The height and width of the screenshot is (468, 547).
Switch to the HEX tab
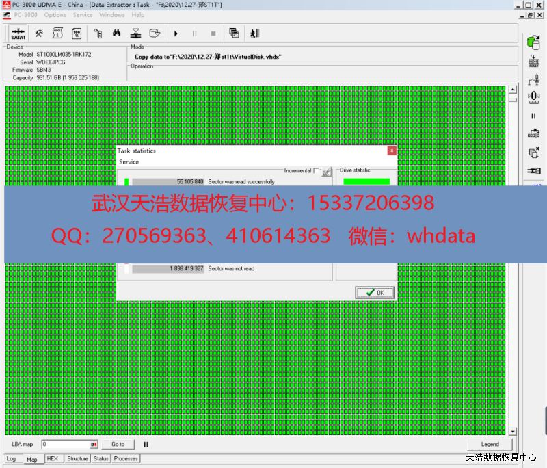pyautogui.click(x=53, y=459)
